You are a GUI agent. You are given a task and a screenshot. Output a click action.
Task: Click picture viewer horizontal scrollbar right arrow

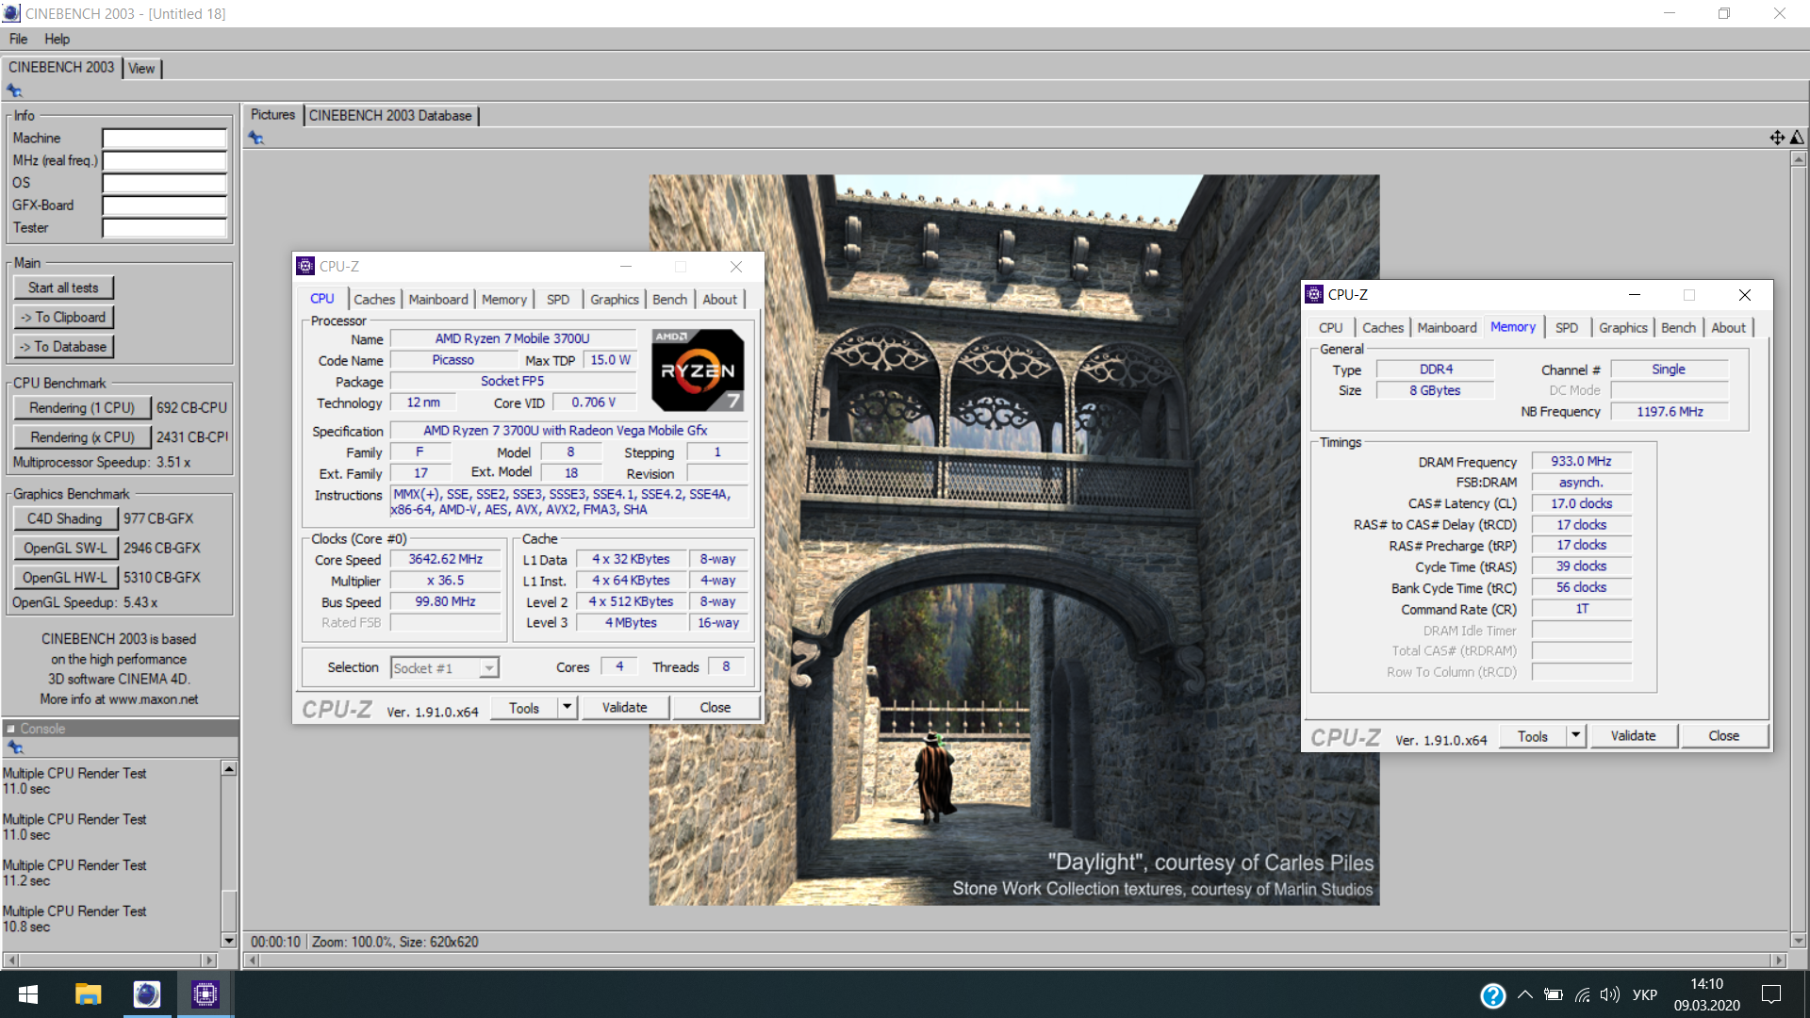(1779, 961)
